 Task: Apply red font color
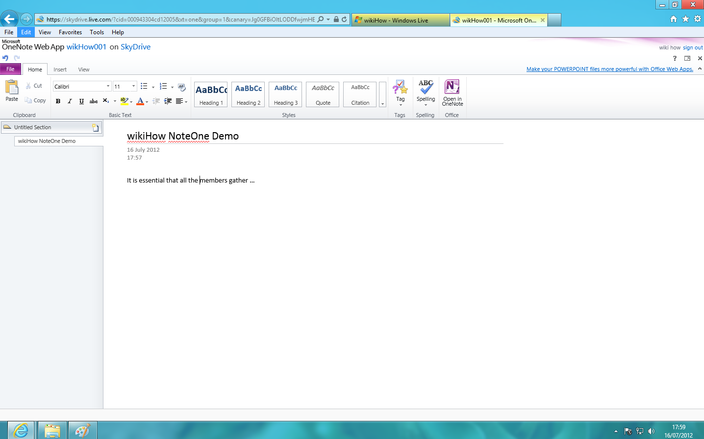pyautogui.click(x=140, y=101)
